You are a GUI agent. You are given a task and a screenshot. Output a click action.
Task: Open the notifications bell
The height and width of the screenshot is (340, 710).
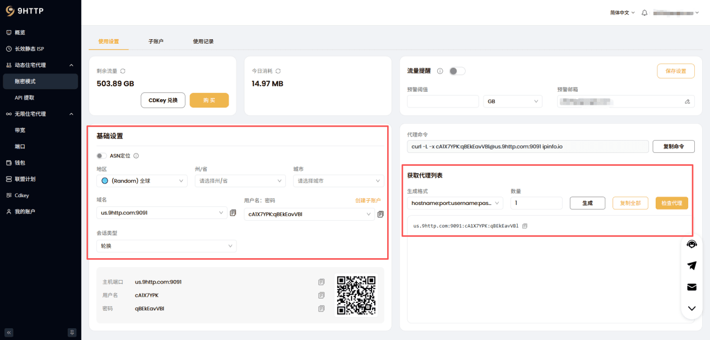(644, 12)
